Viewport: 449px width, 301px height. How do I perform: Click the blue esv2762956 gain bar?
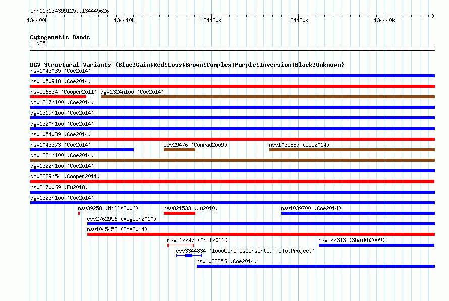point(261,224)
